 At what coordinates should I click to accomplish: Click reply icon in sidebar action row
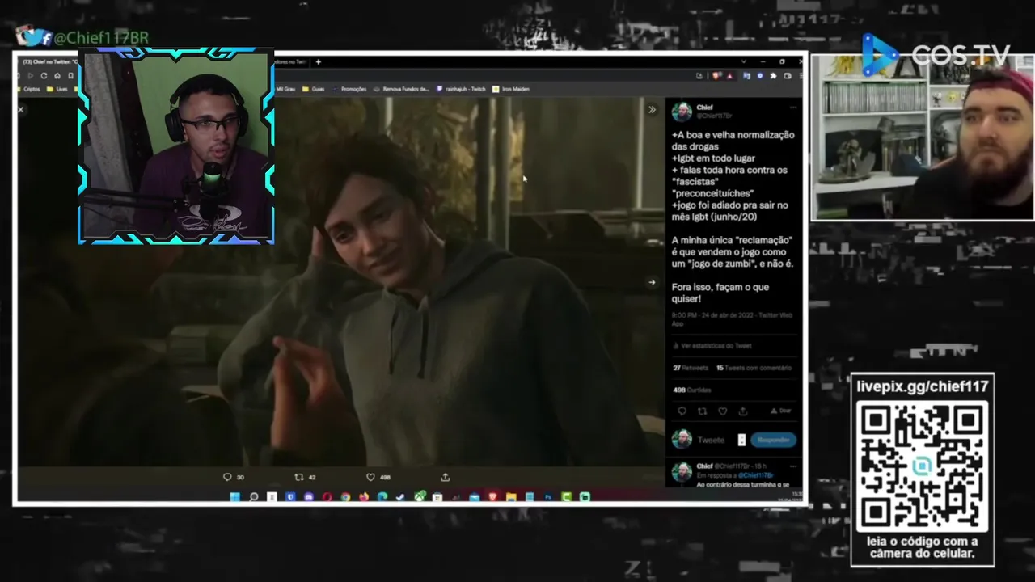682,411
